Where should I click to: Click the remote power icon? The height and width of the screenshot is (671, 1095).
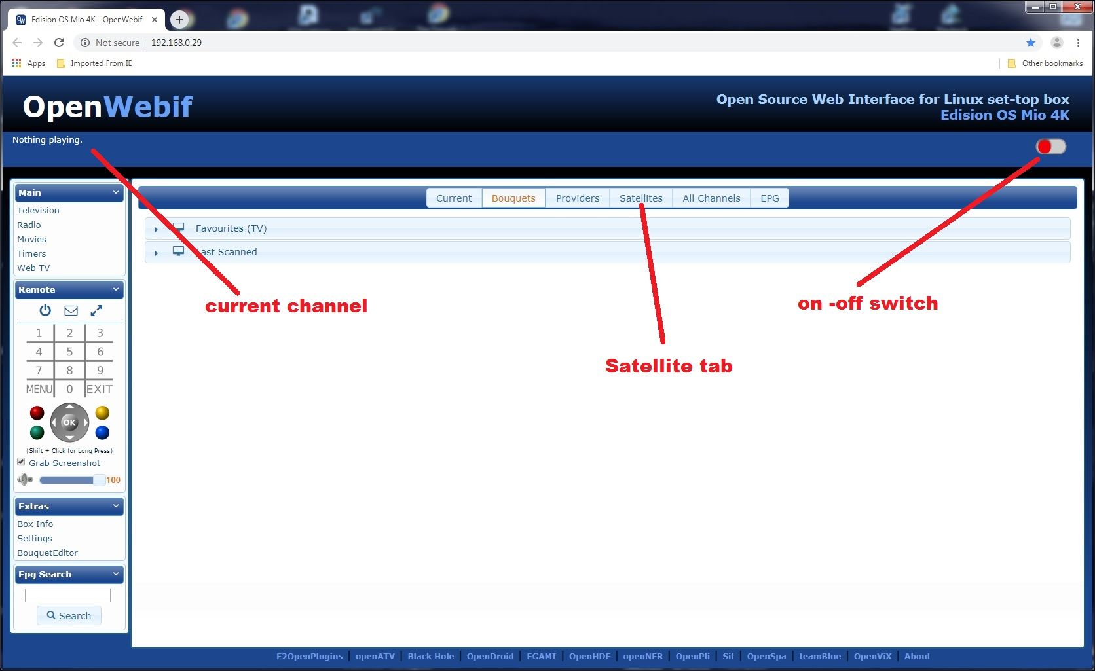point(45,310)
